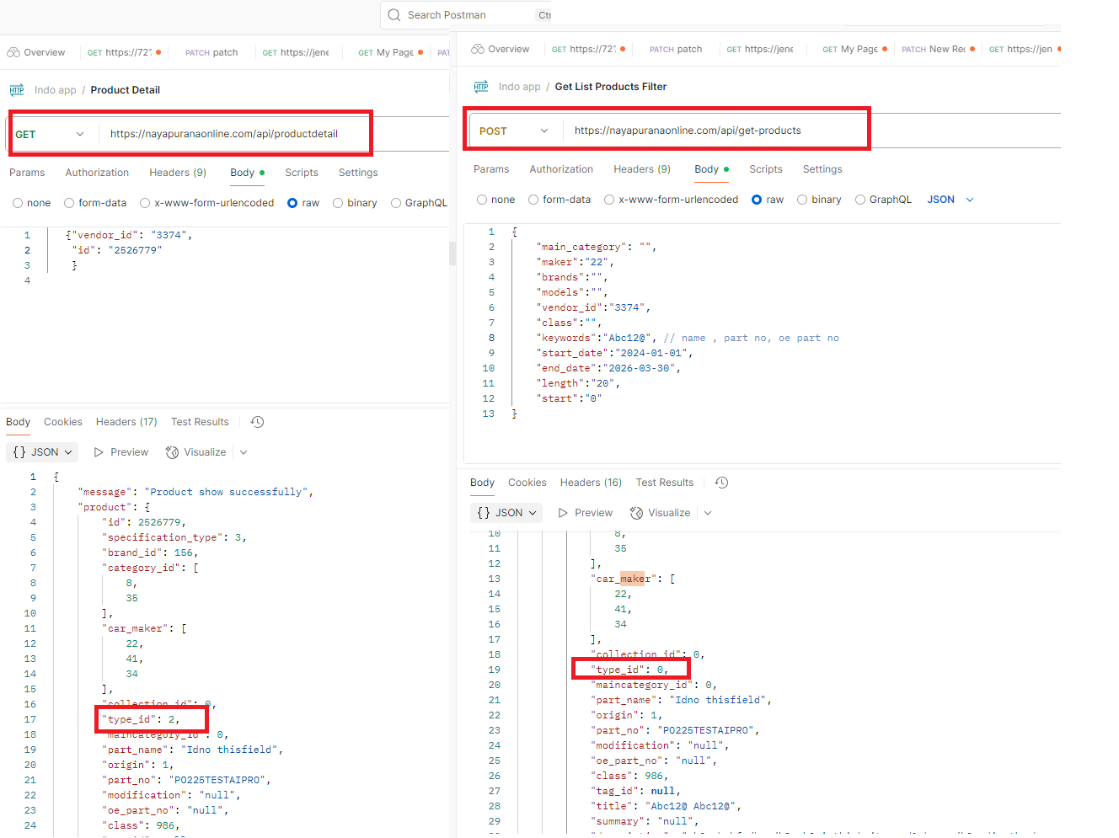Viewport: 1119px width, 838px height.
Task: Click the Search Postman field
Action: pyautogui.click(x=465, y=15)
